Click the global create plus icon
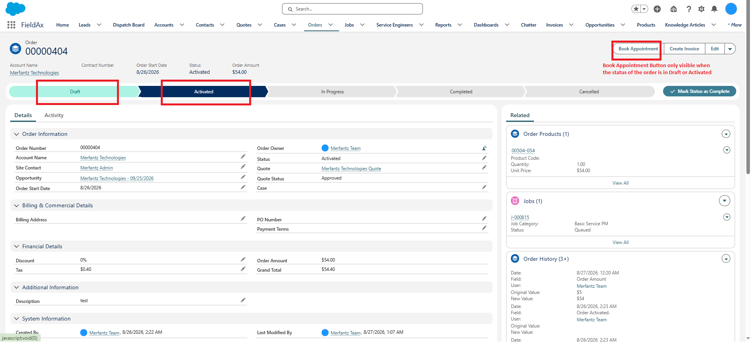The image size is (755, 349). [657, 9]
